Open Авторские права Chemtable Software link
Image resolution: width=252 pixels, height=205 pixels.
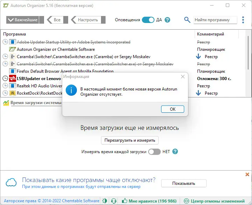[52, 201]
